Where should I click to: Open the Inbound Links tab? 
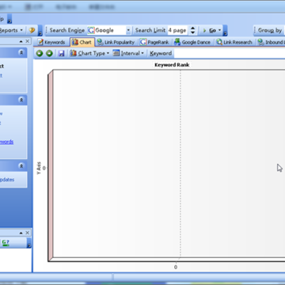(x=272, y=42)
